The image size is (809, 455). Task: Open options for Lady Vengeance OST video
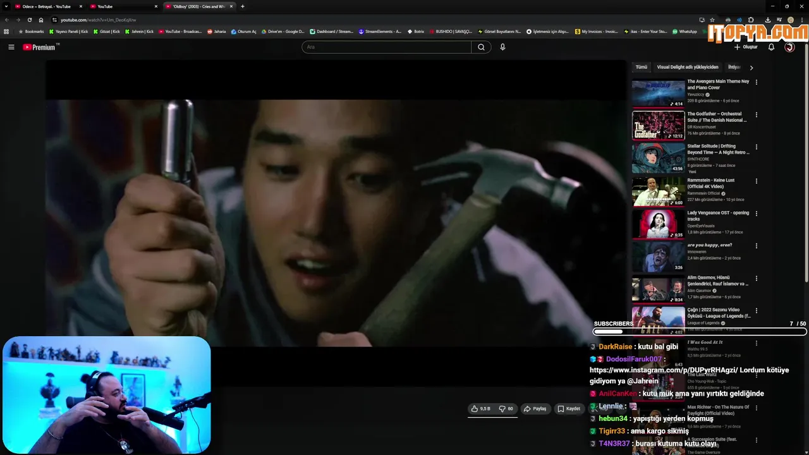(x=756, y=213)
